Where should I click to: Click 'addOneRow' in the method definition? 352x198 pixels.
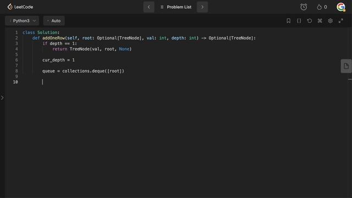(53, 38)
